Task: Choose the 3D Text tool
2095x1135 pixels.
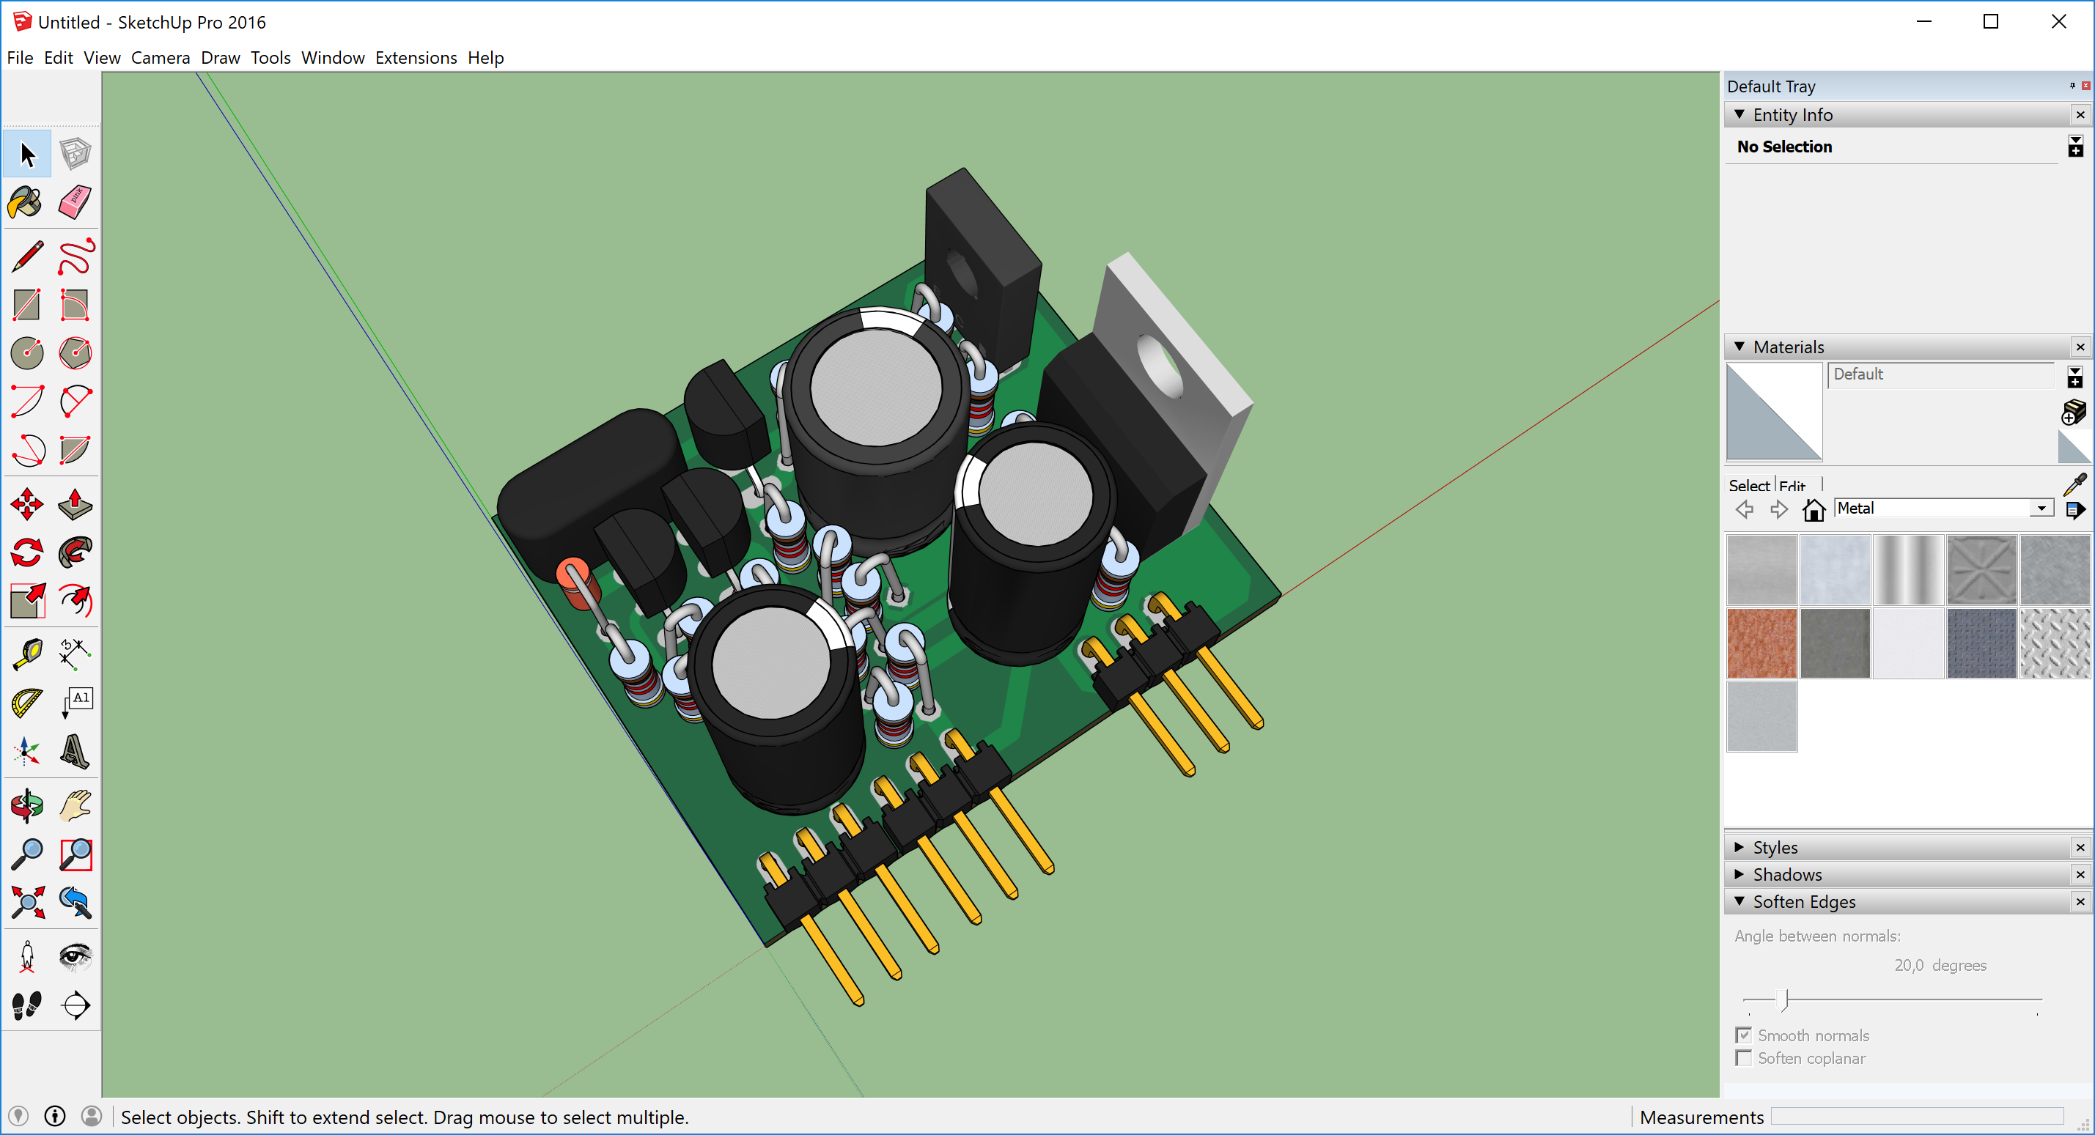Action: point(75,752)
